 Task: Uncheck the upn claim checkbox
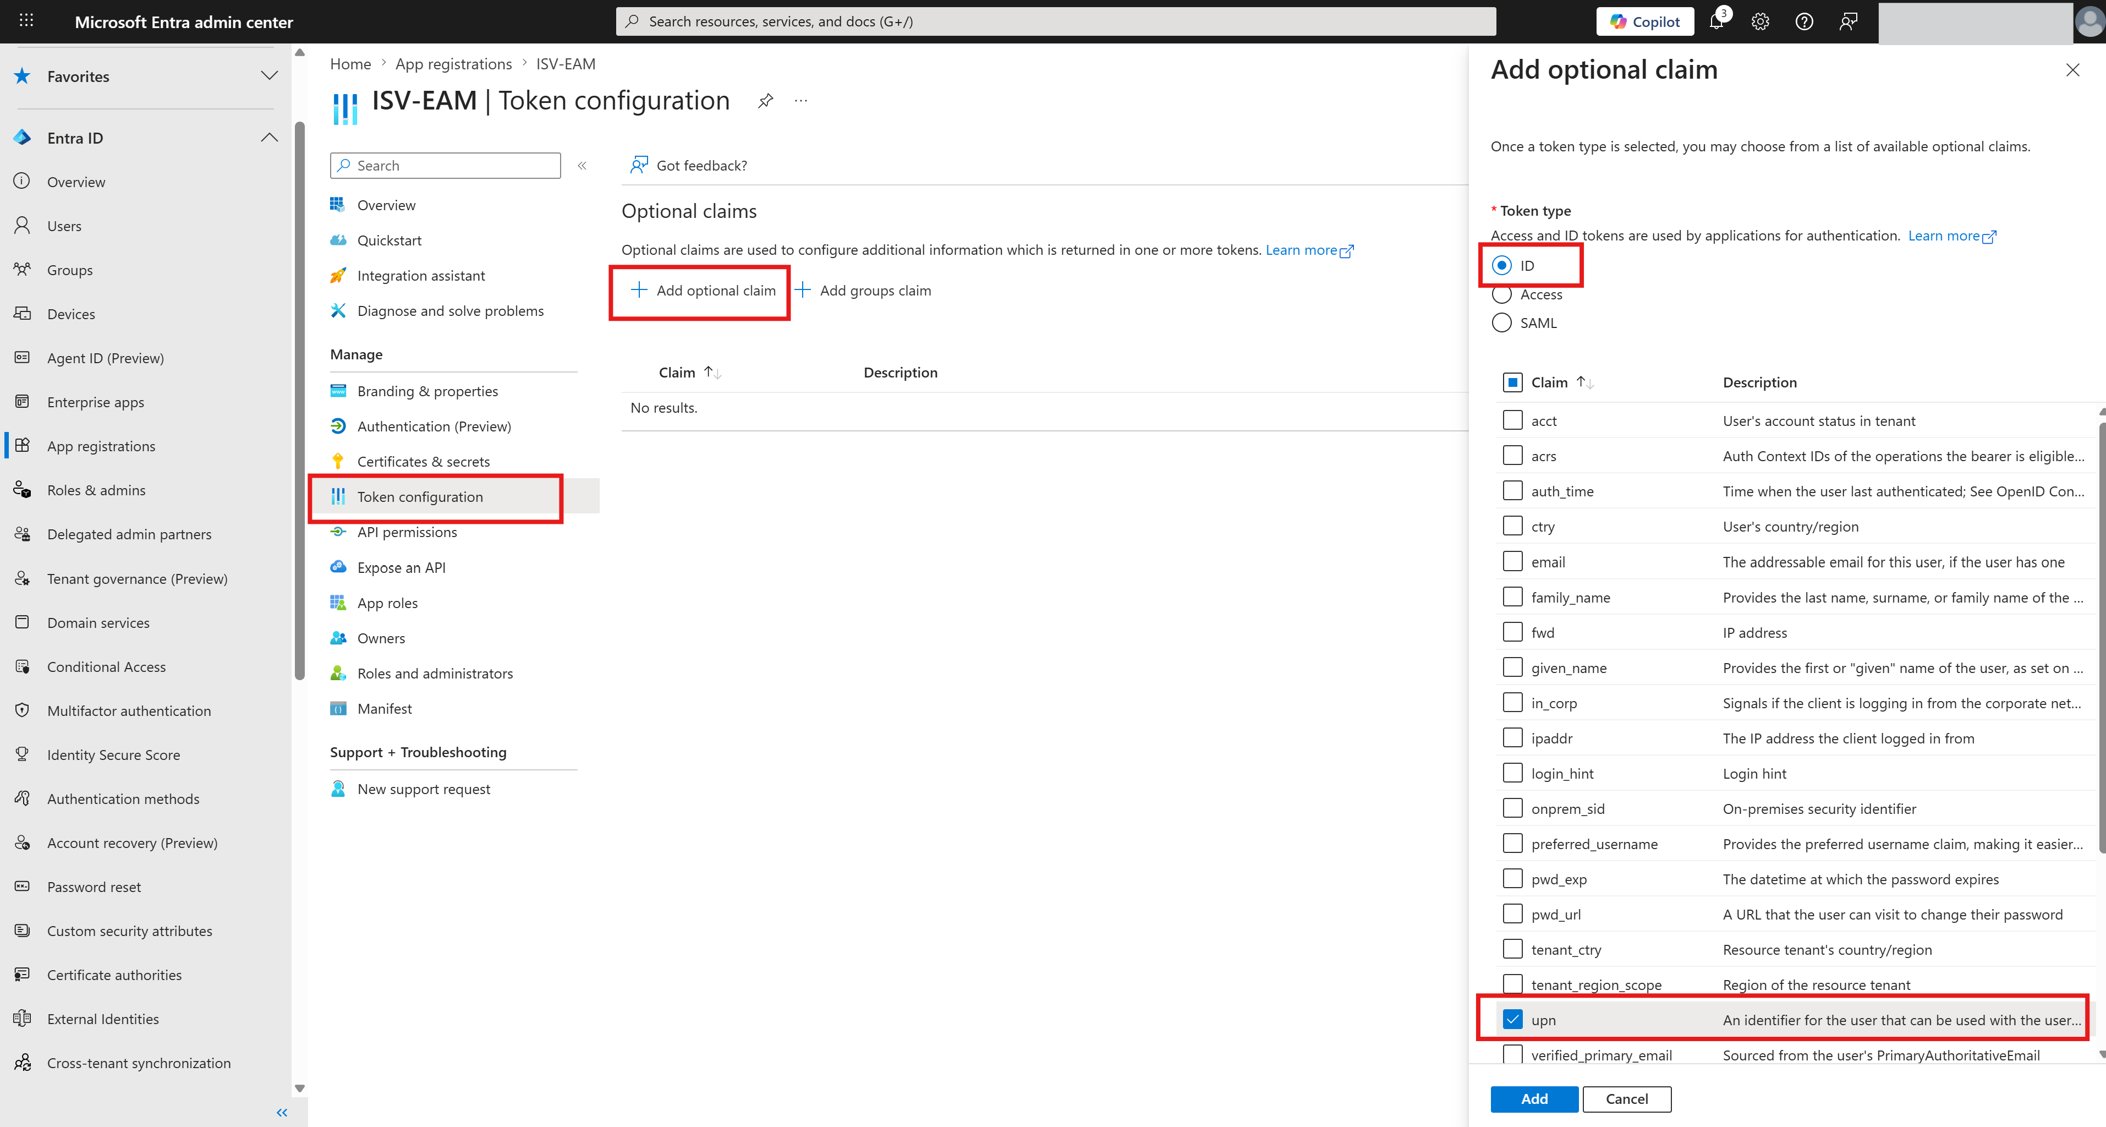[x=1512, y=1019]
